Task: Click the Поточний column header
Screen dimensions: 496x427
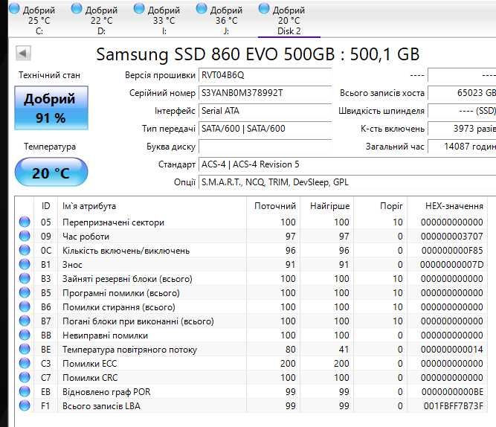Action: click(x=275, y=206)
